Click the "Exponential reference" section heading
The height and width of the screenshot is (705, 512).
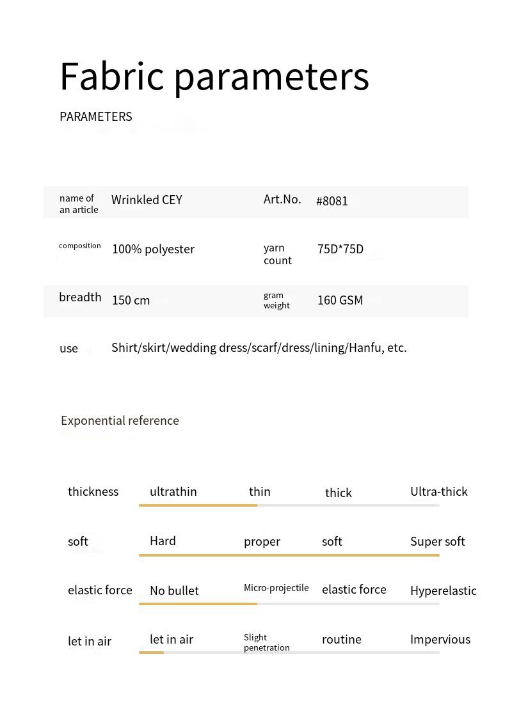[x=120, y=420]
